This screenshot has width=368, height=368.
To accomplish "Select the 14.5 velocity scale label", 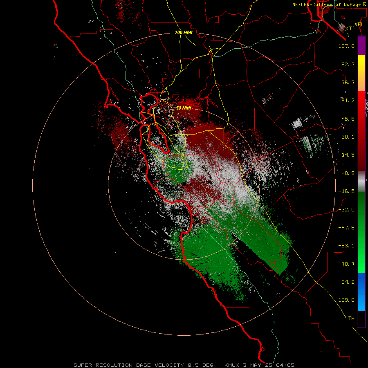I will 348,155.
